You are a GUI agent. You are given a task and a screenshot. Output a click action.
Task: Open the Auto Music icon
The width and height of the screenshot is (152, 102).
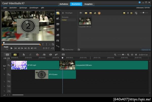tap(50, 55)
